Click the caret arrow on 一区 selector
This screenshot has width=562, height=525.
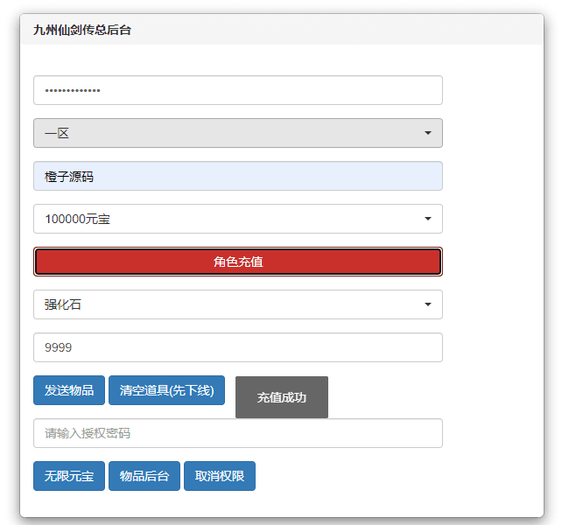tap(427, 133)
